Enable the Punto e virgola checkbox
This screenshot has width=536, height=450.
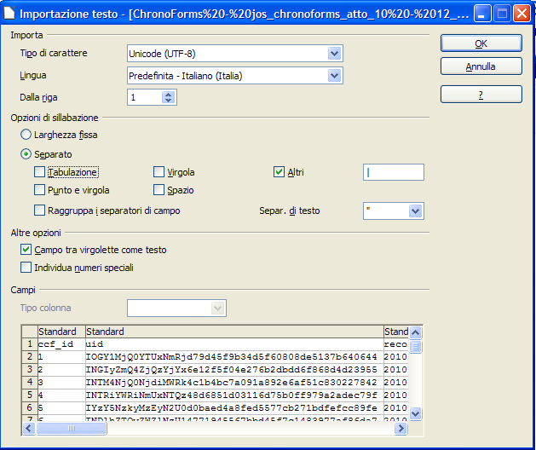[39, 189]
